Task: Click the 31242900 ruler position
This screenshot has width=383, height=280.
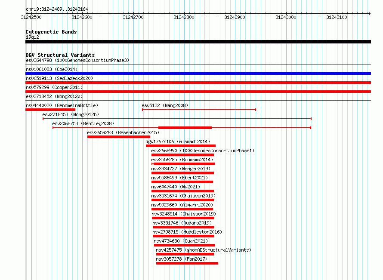Action: point(235,17)
